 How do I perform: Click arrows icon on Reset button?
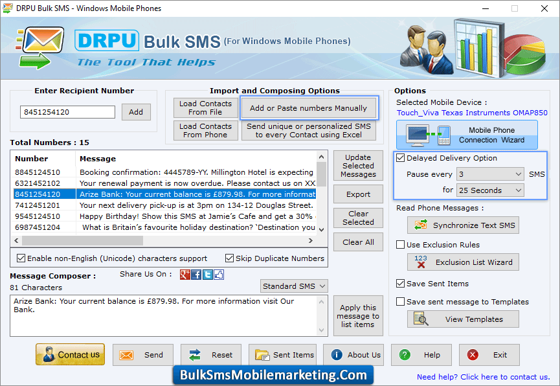tap(195, 355)
